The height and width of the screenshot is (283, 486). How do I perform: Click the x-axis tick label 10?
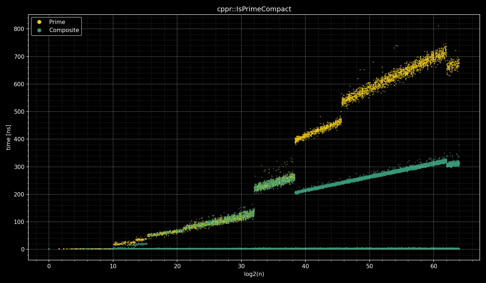click(113, 266)
